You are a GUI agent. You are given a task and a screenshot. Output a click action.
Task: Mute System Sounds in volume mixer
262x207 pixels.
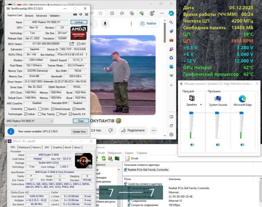click(x=218, y=145)
